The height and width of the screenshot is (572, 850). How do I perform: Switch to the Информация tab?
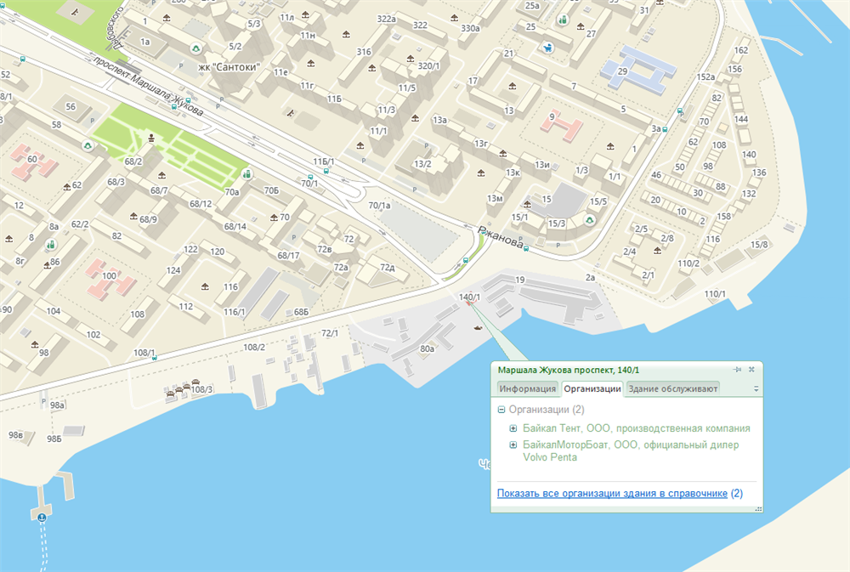[x=527, y=389]
